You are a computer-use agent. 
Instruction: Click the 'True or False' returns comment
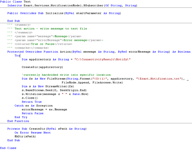click(x=43, y=44)
